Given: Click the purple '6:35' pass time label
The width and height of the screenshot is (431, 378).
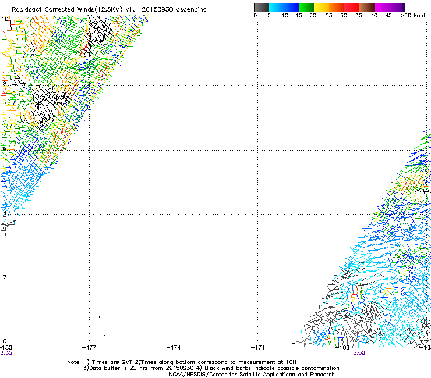Looking at the screenshot, I should pyautogui.click(x=6, y=353).
